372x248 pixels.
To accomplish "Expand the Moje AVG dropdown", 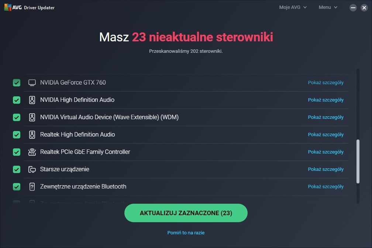I will pyautogui.click(x=293, y=7).
